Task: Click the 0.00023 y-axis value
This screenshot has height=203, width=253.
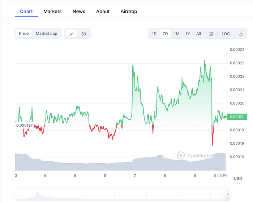Action: coord(237,50)
